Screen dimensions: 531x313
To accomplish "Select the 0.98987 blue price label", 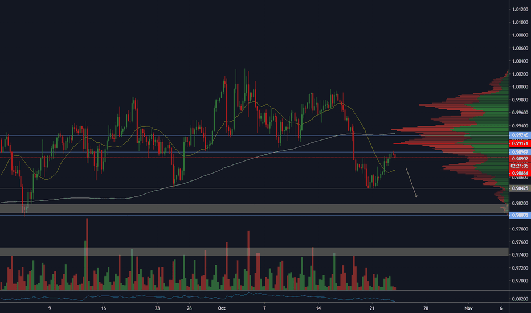I will 520,153.
